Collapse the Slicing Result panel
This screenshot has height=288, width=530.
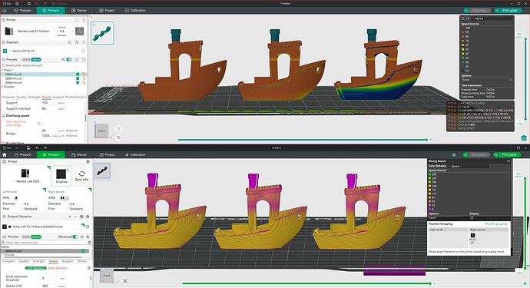pos(508,161)
